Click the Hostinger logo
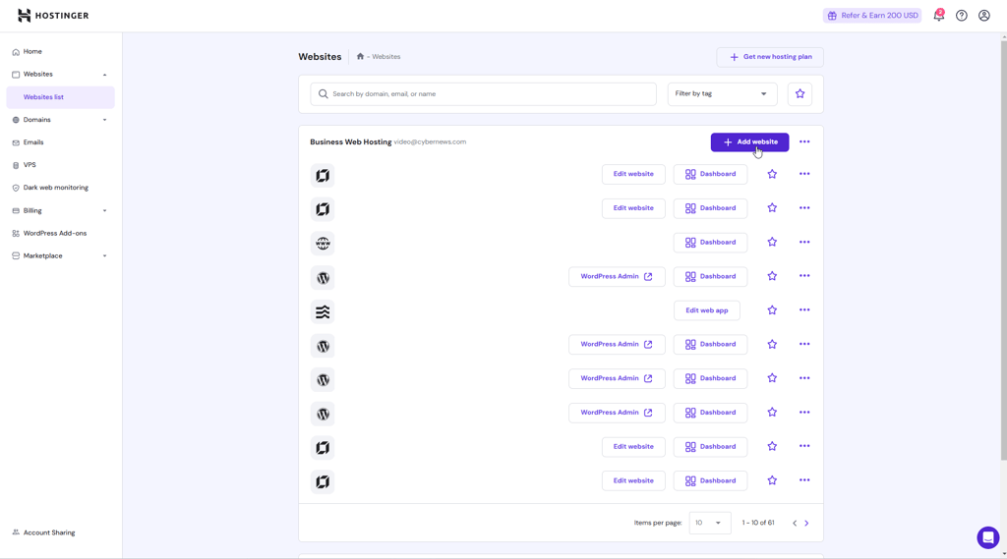Screen dimensions: 1007x559 point(53,16)
